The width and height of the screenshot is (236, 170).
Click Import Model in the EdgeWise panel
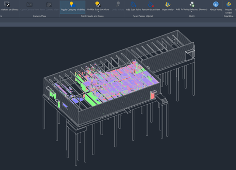point(228,8)
